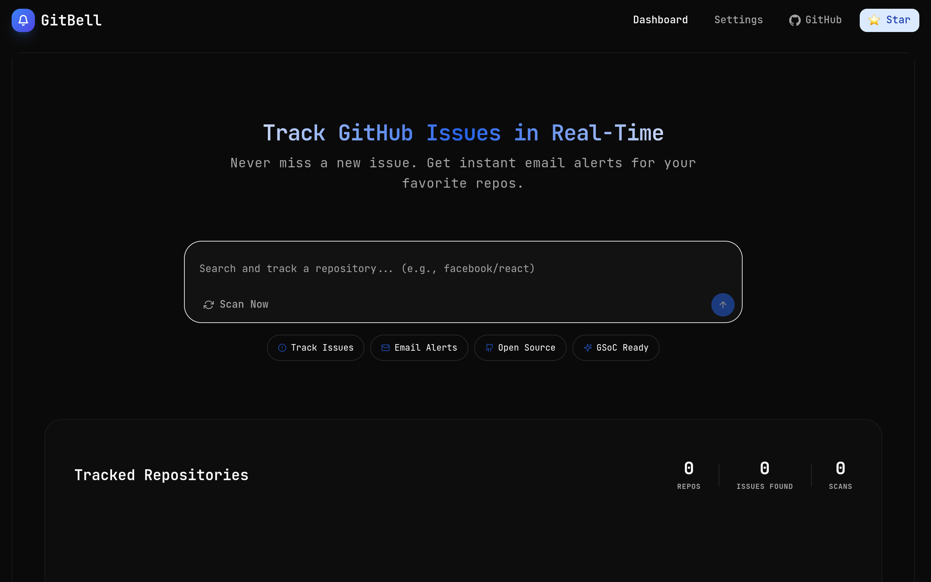Click the headline Track GitHub Issues in Real-Time
Image resolution: width=931 pixels, height=582 pixels.
[463, 133]
